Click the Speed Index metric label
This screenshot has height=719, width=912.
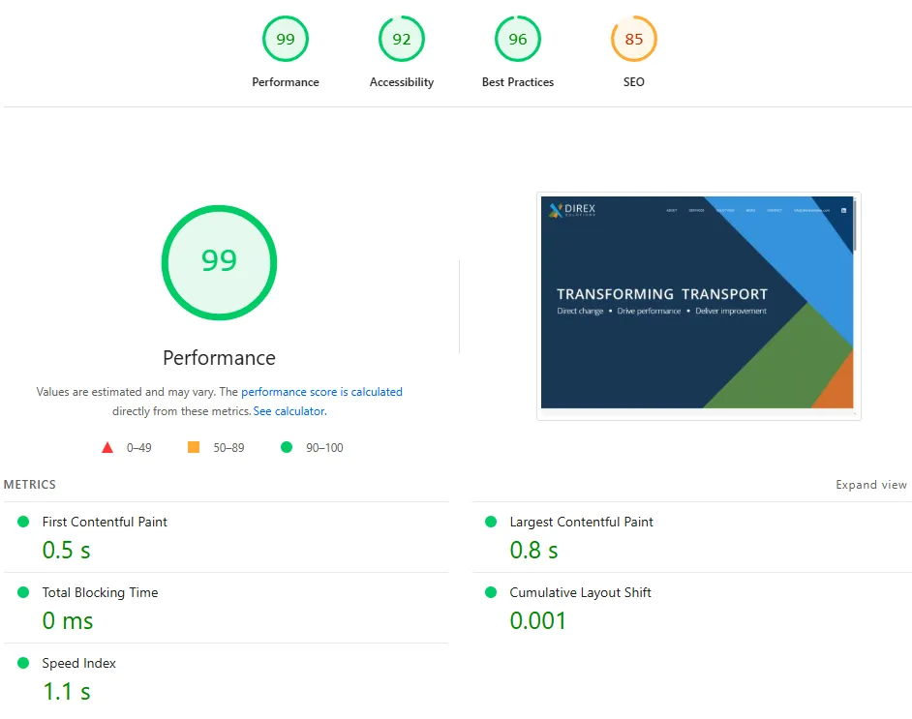[79, 663]
